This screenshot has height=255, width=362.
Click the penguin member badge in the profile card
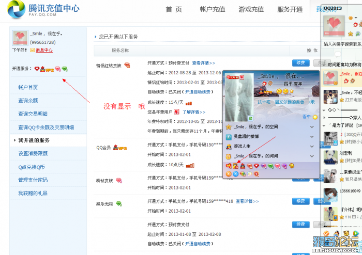(243, 166)
